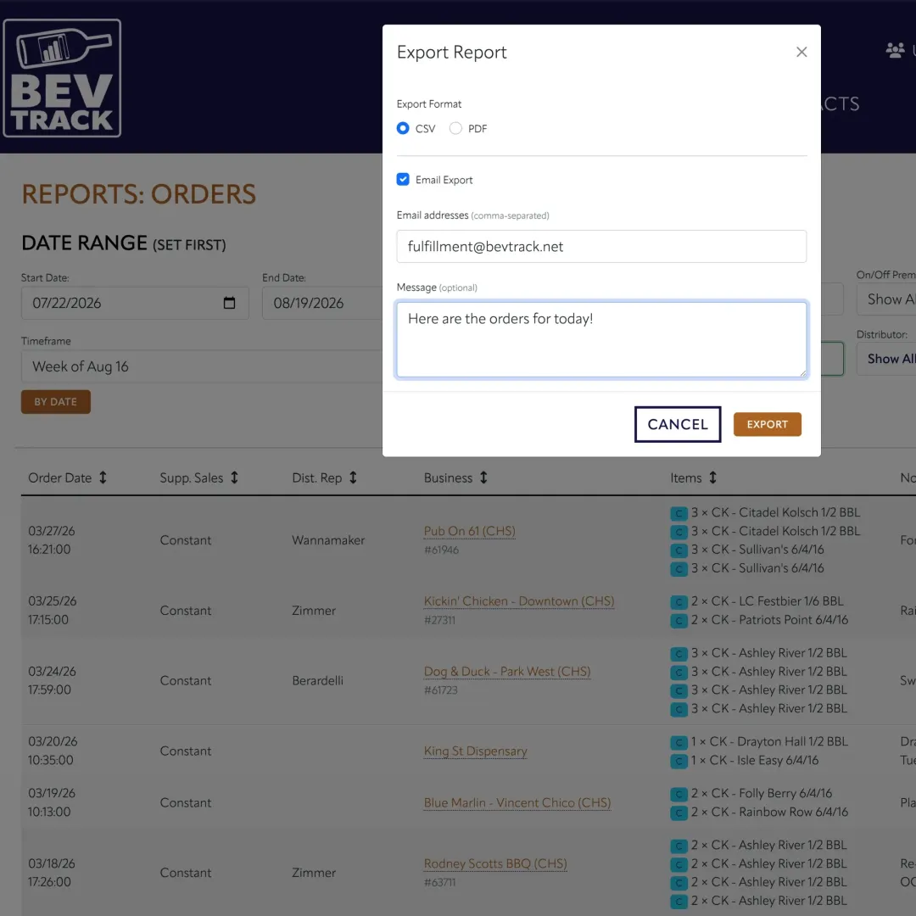Click the Reports: Orders heading
This screenshot has width=916, height=916.
(x=139, y=194)
